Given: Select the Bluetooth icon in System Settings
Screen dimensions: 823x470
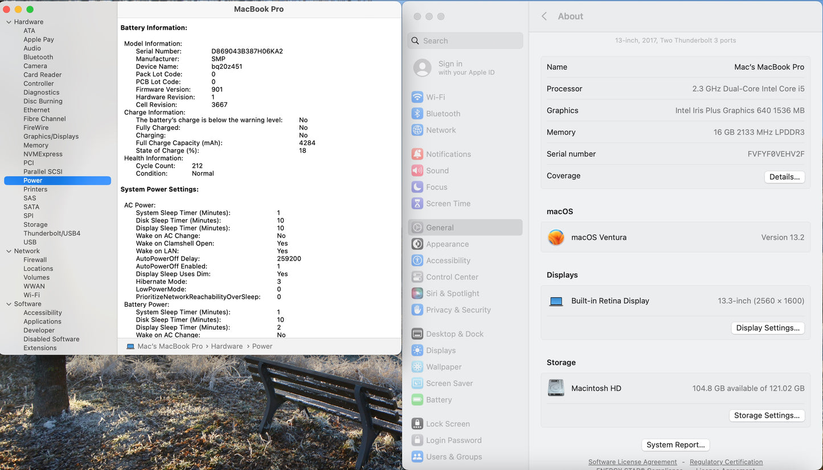Looking at the screenshot, I should click(x=417, y=114).
